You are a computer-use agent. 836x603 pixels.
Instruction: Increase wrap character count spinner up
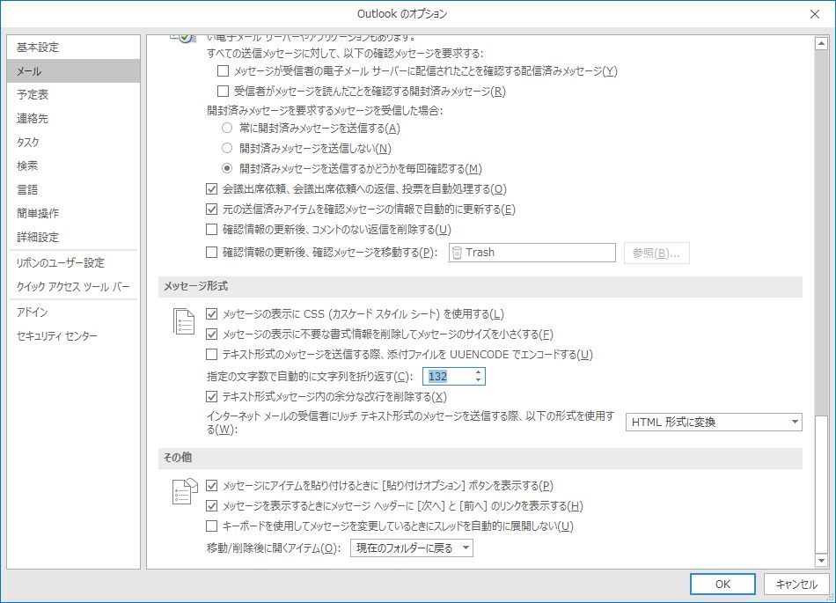click(x=478, y=372)
